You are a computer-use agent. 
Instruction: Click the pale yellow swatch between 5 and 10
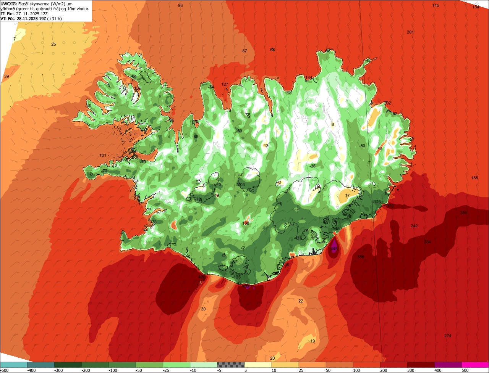click(258, 364)
